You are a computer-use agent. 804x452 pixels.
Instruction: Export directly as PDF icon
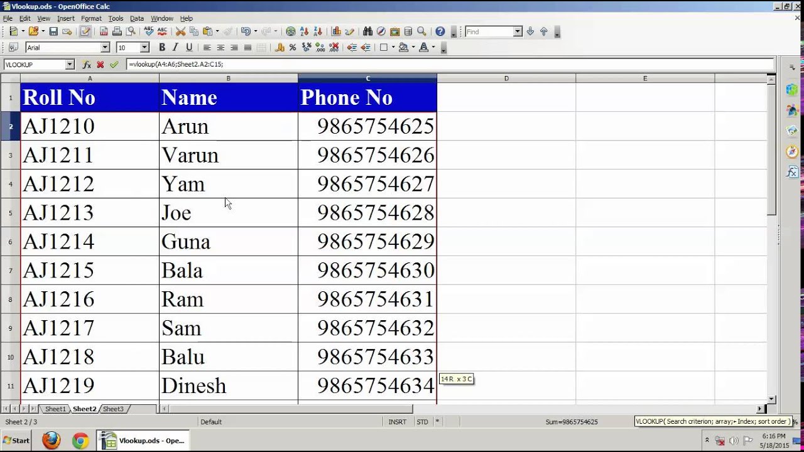pyautogui.click(x=104, y=31)
